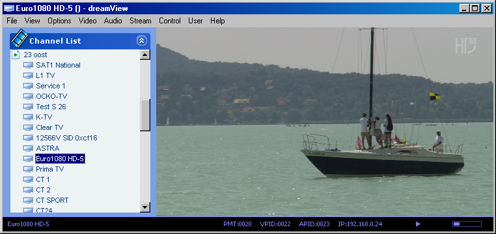
Task: Select channel CT 1
Action: [43, 180]
